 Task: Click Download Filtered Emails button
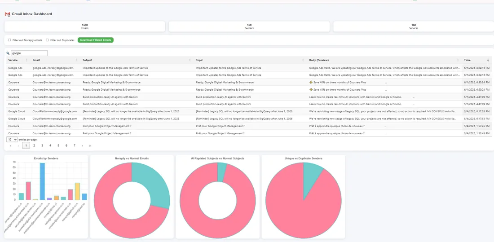96,40
